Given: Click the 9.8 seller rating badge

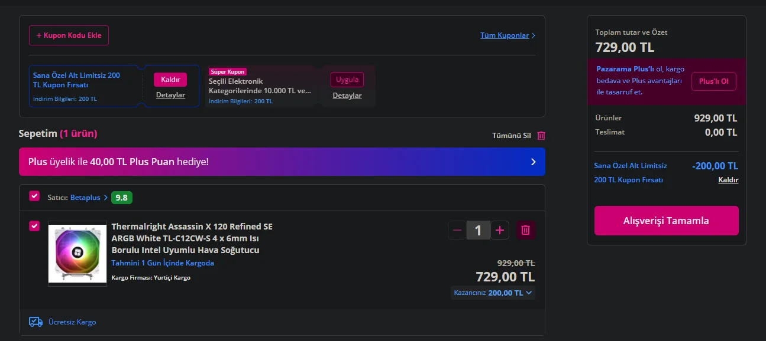Looking at the screenshot, I should pos(121,198).
